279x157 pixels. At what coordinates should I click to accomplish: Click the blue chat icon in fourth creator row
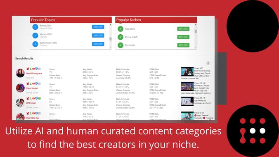click(x=36, y=113)
